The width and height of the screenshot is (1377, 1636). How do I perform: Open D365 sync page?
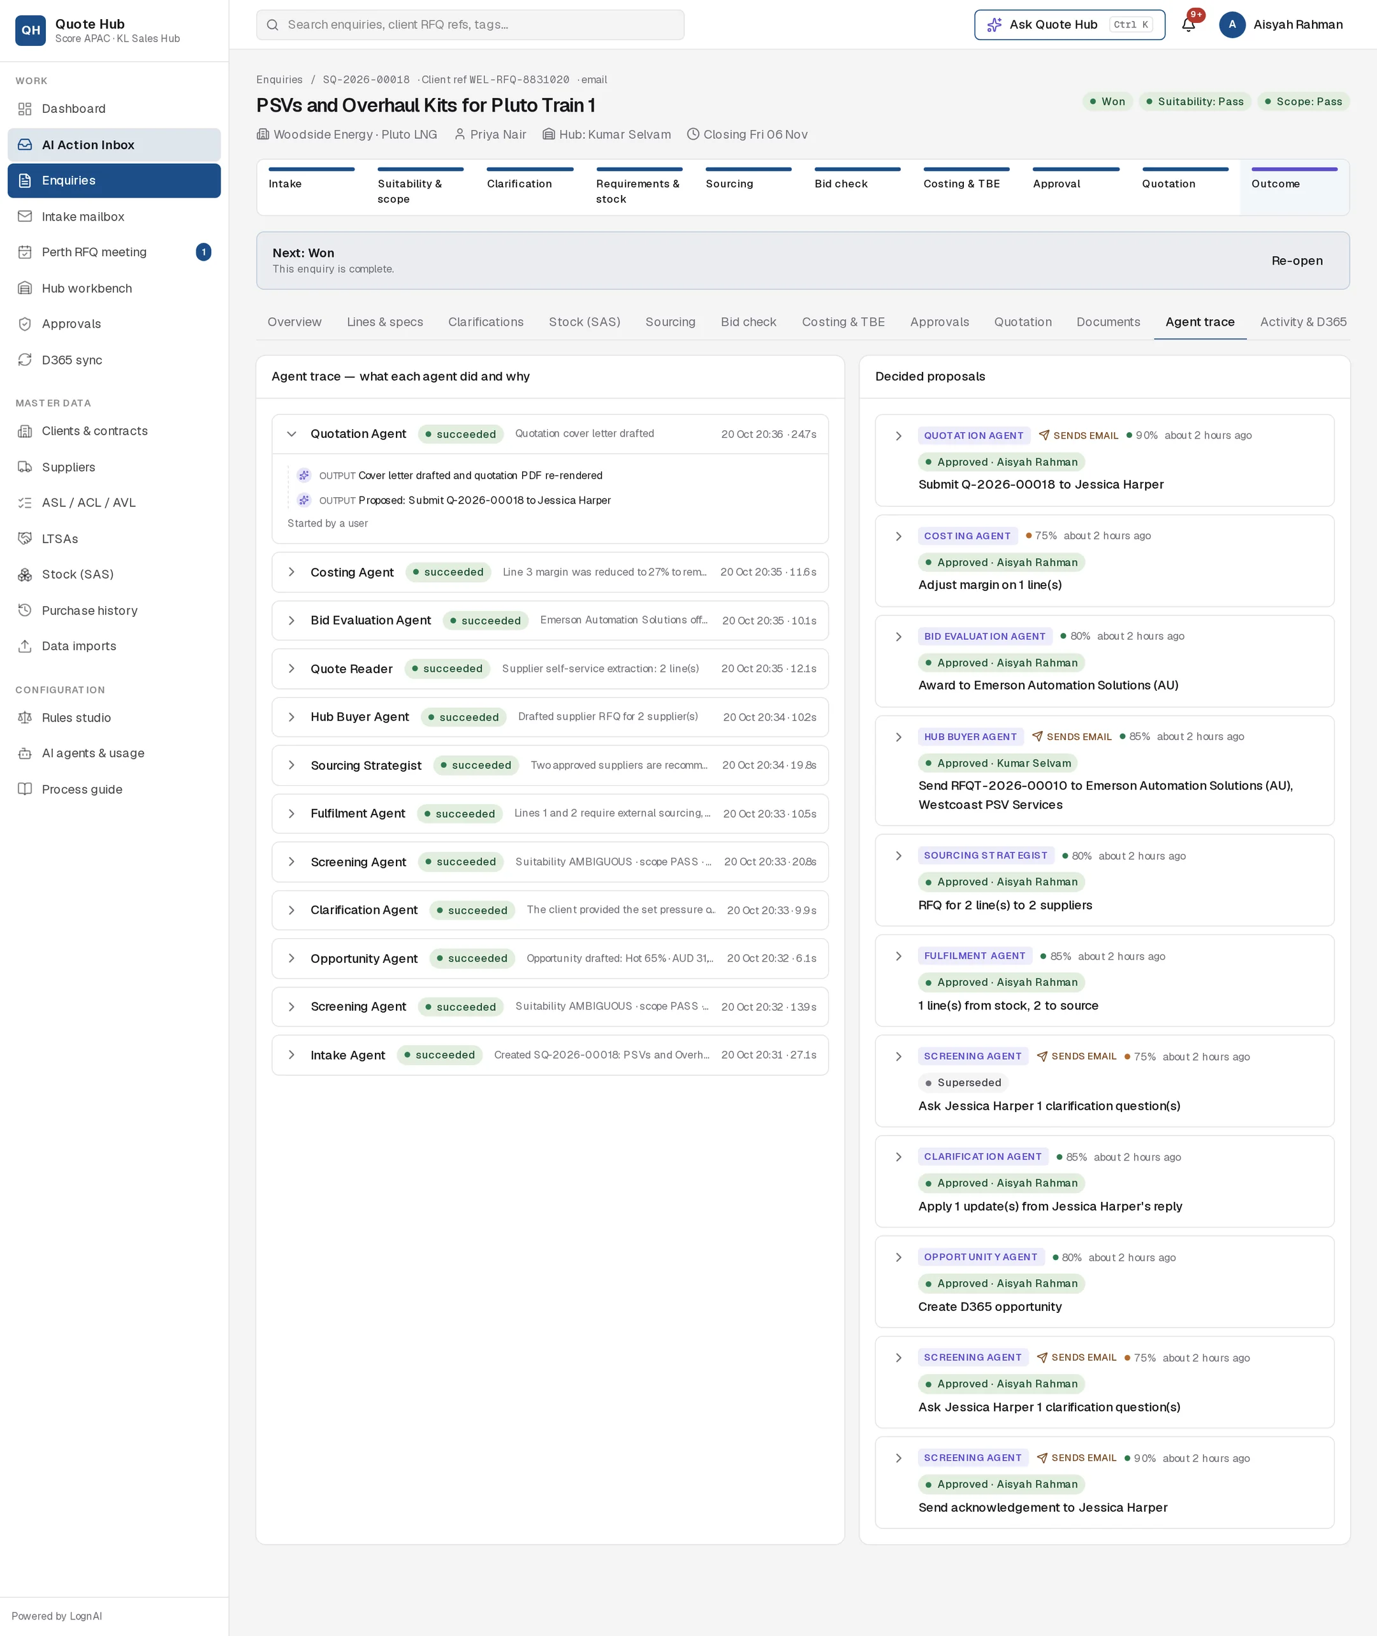(114, 360)
